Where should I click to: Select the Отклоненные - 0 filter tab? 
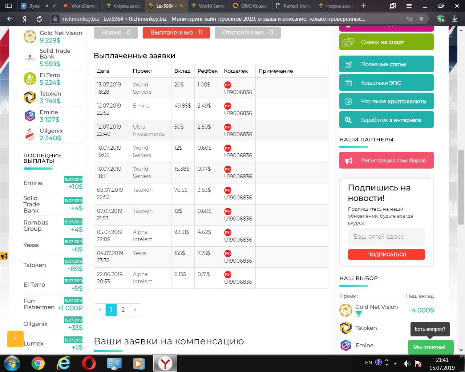pos(248,32)
